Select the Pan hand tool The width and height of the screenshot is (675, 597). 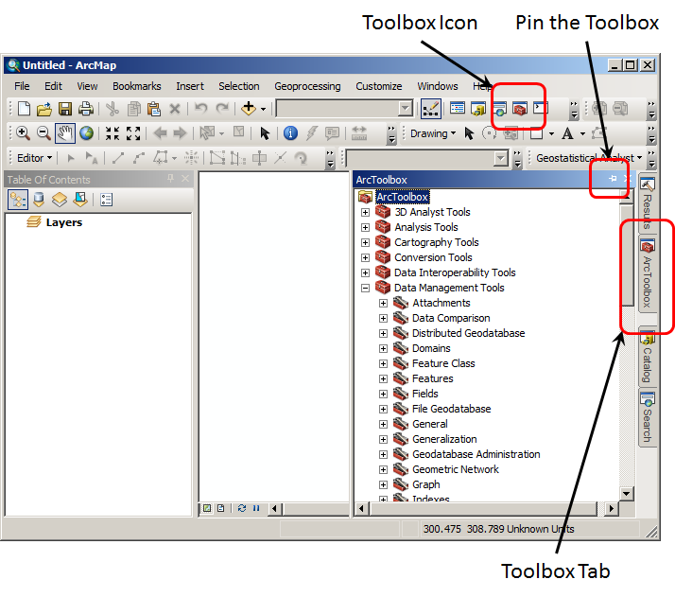pyautogui.click(x=64, y=133)
